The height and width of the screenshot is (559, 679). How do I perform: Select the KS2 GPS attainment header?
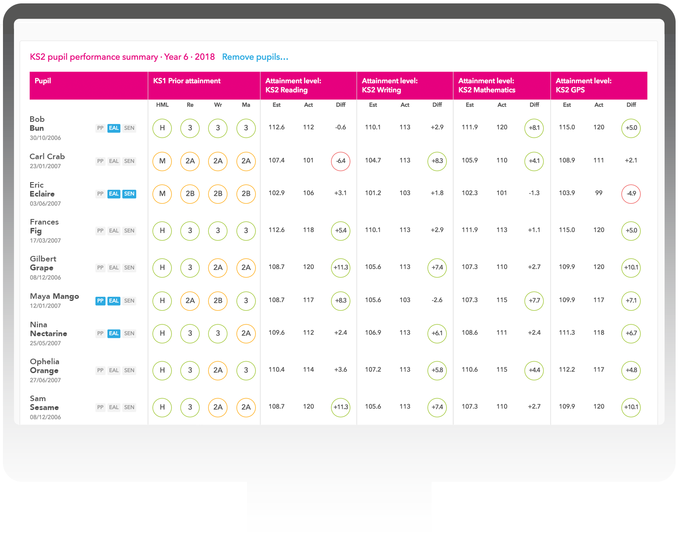point(599,85)
